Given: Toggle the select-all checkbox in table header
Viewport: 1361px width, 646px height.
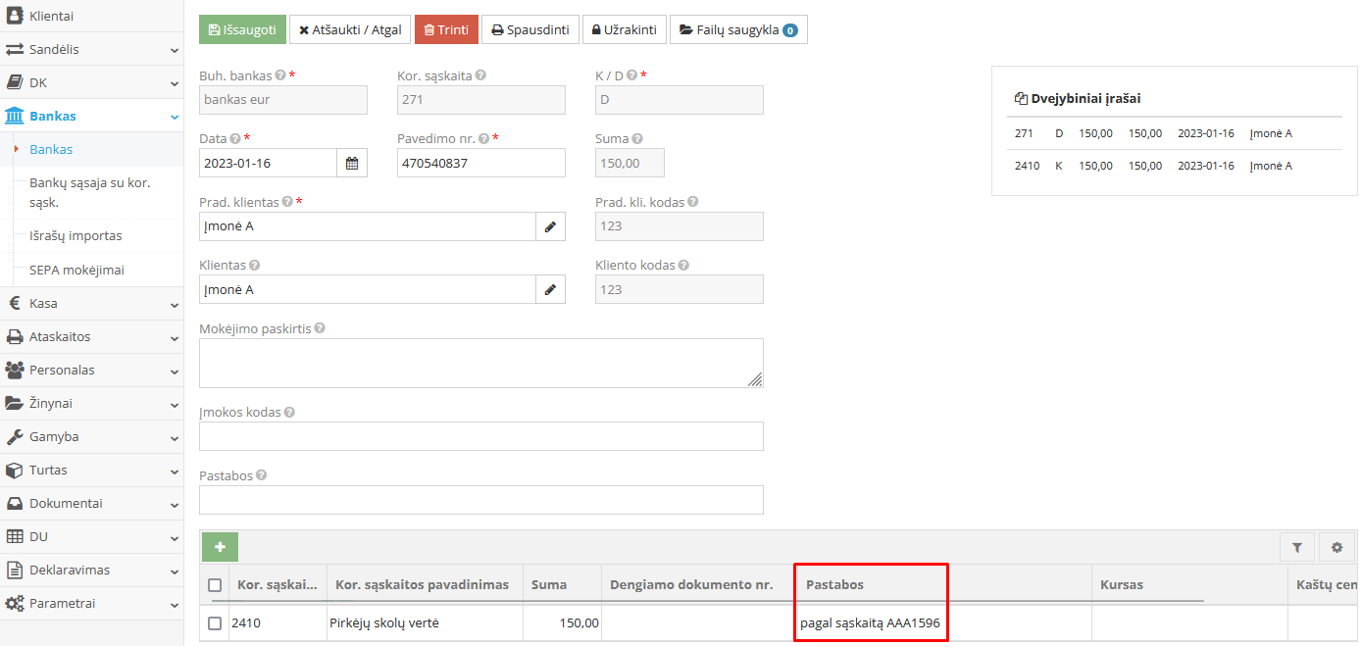Looking at the screenshot, I should pyautogui.click(x=215, y=585).
